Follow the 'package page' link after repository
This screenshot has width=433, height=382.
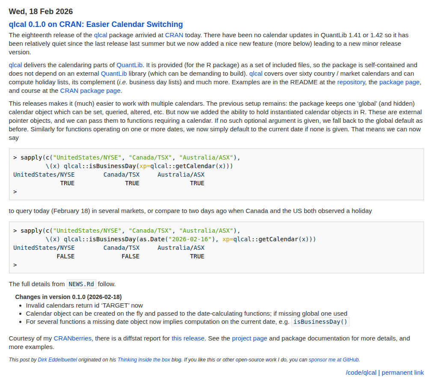399,82
